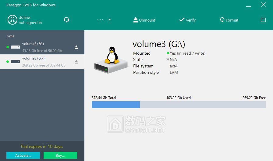Click the Format toolbar button
Screen dimensions: 273x161
[x=229, y=20]
